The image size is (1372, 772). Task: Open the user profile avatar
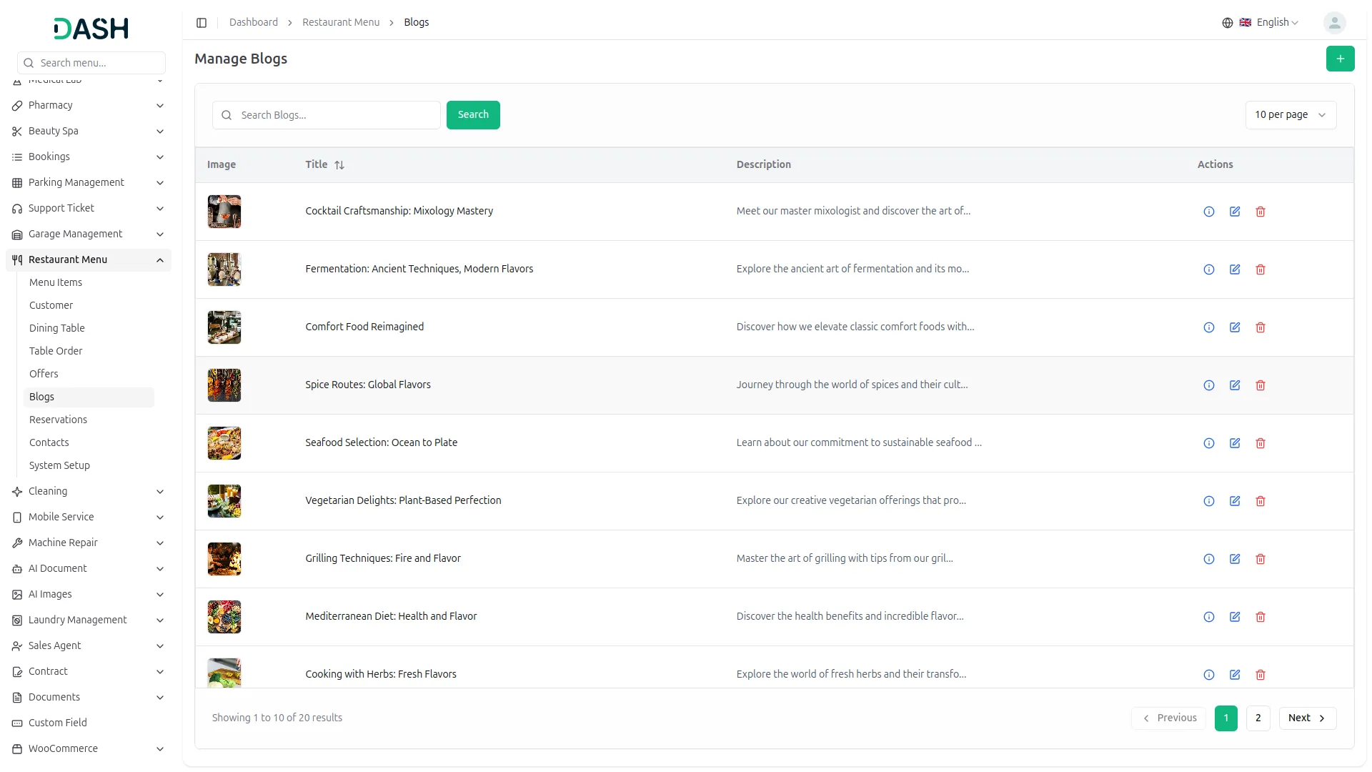click(x=1334, y=23)
